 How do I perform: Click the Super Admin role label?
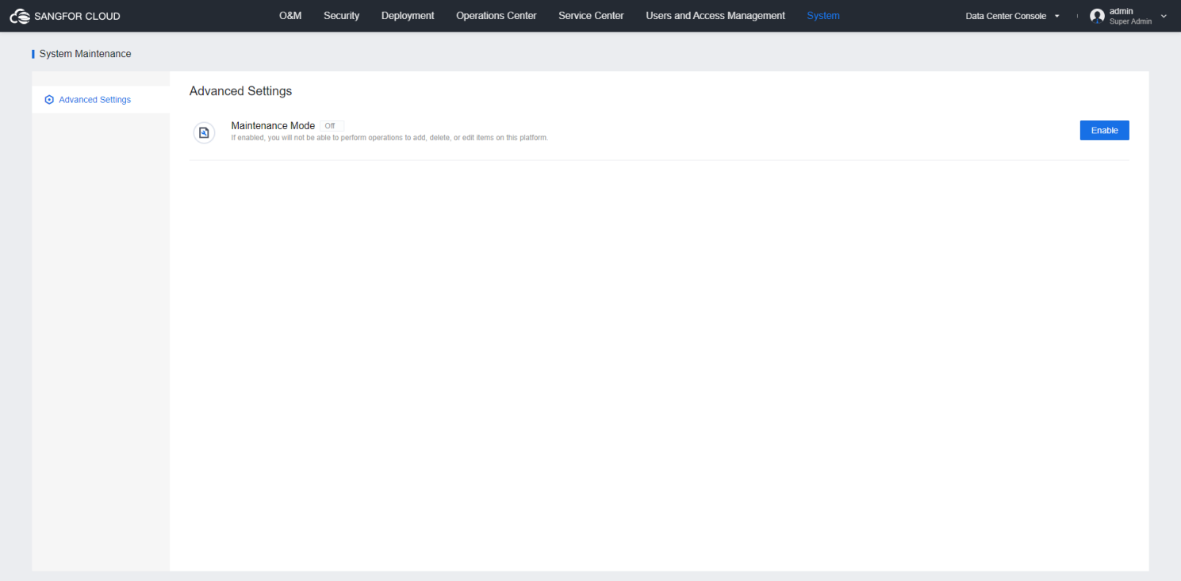(x=1130, y=21)
